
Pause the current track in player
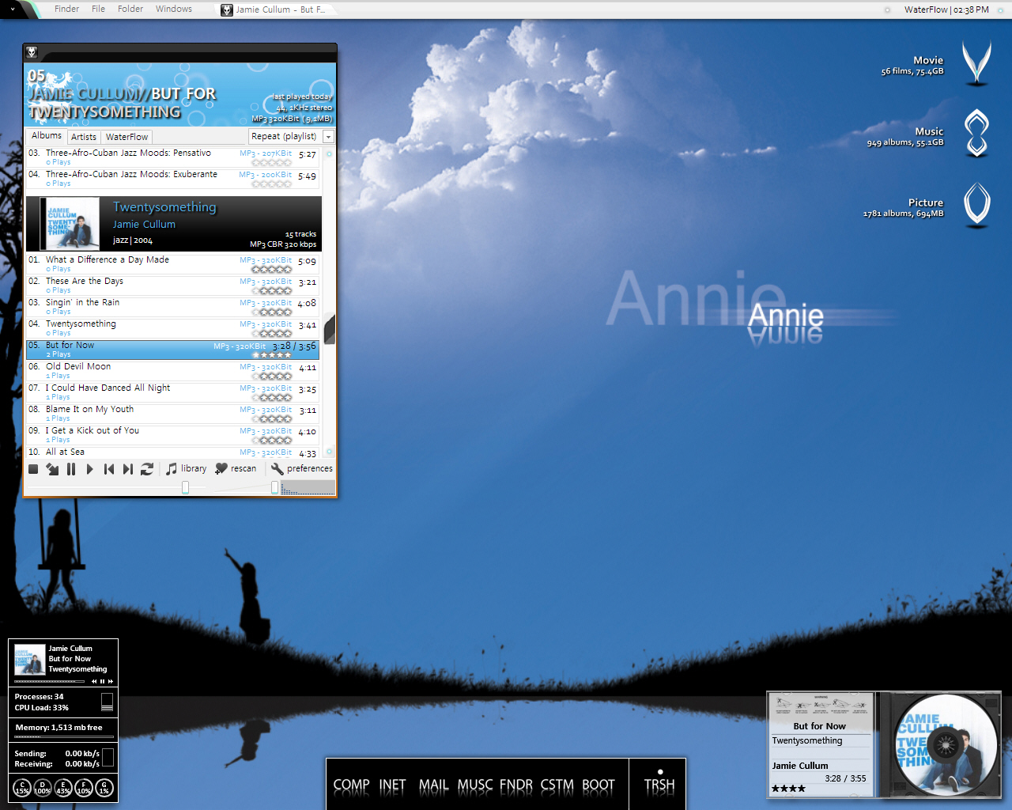tap(71, 469)
